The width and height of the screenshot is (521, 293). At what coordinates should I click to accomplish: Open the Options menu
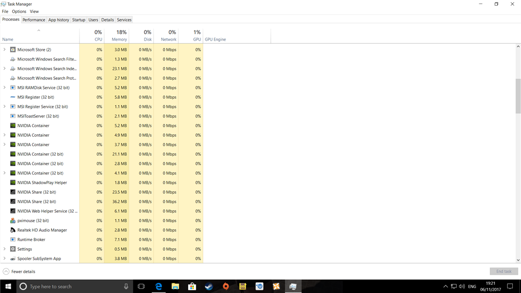pos(19,11)
